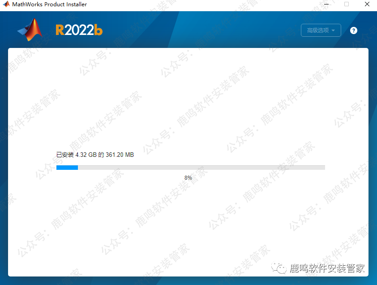This screenshot has width=377, height=285.
Task: Click the installation progress bar
Action: 191,168
